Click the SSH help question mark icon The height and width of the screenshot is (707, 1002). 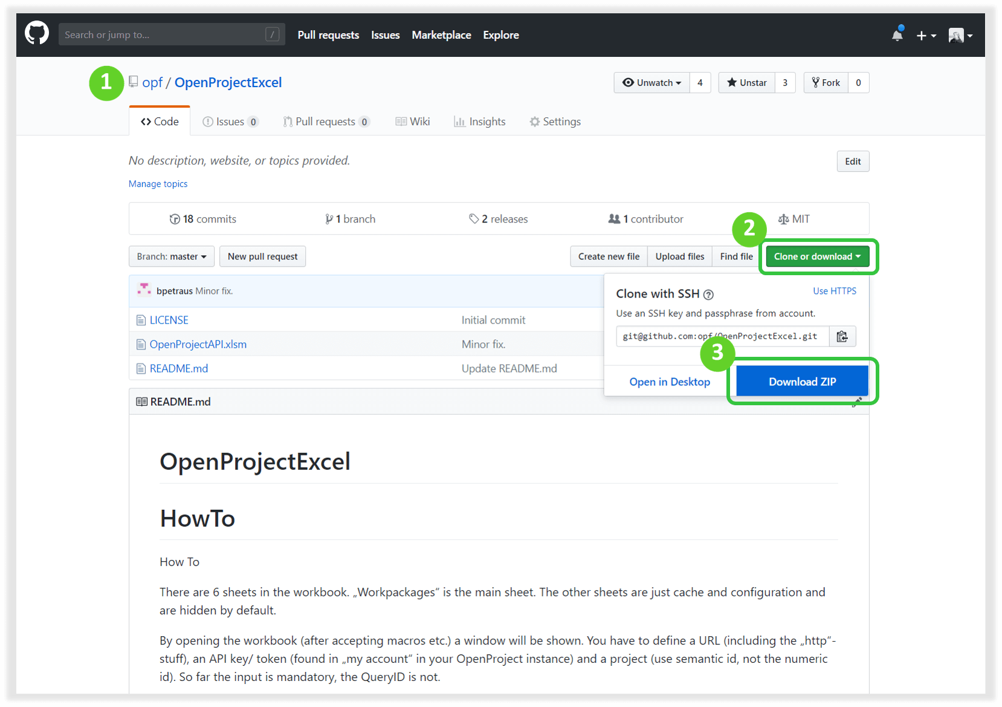[708, 295]
